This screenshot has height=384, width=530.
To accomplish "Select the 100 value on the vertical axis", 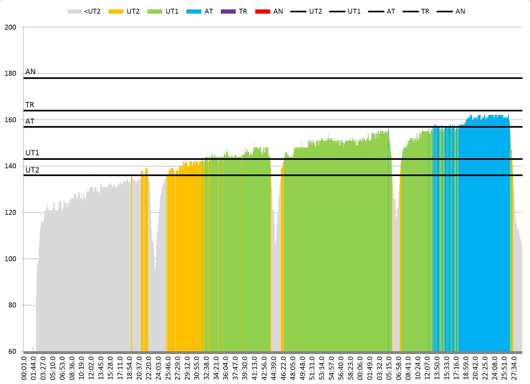I will pyautogui.click(x=10, y=259).
